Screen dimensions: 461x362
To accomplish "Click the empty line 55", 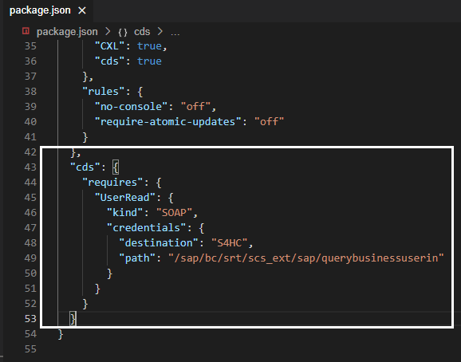I will click(x=250, y=349).
